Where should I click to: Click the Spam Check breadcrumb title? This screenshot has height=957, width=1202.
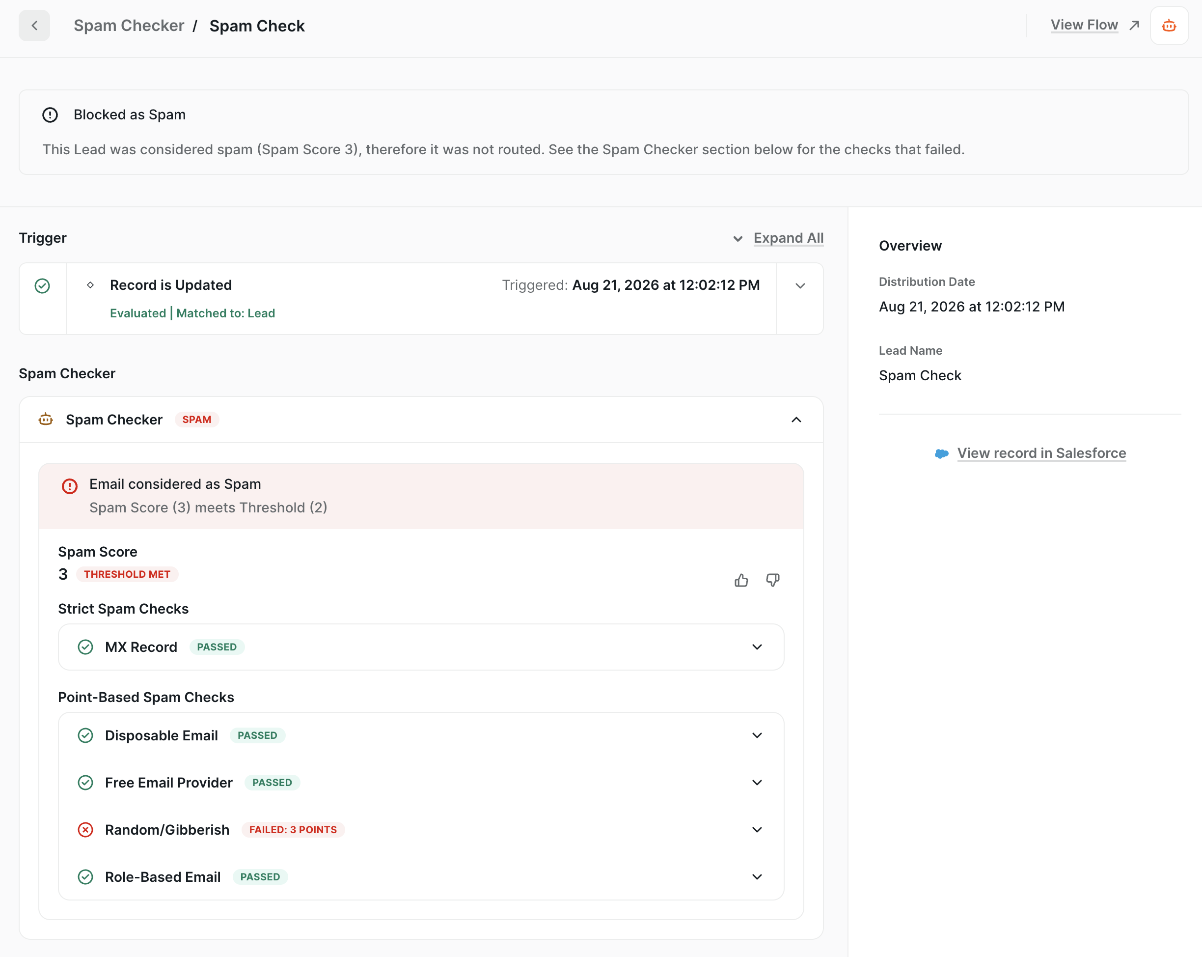(x=257, y=26)
